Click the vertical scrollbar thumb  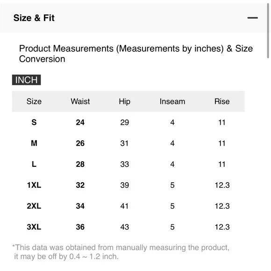[268, 31]
